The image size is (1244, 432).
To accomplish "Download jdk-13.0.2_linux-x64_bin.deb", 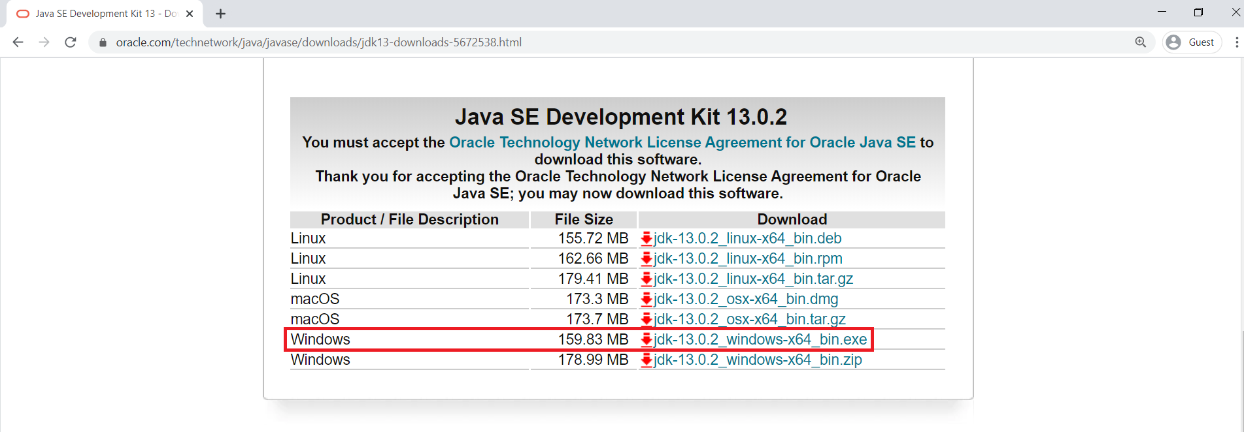I will point(747,238).
